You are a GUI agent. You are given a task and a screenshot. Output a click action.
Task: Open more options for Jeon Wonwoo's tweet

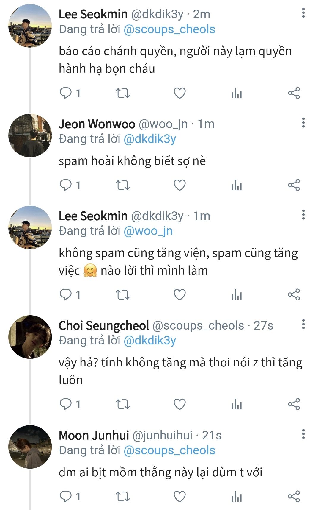point(303,123)
